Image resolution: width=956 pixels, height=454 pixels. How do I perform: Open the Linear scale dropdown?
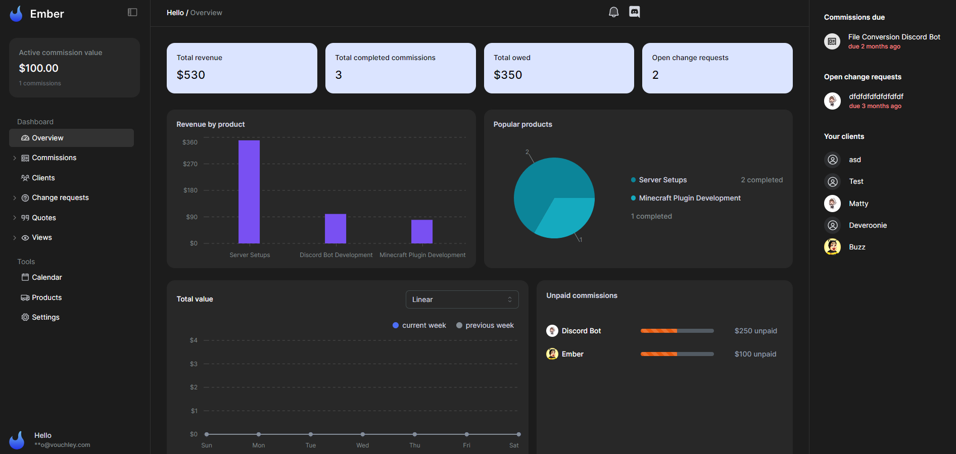(462, 299)
